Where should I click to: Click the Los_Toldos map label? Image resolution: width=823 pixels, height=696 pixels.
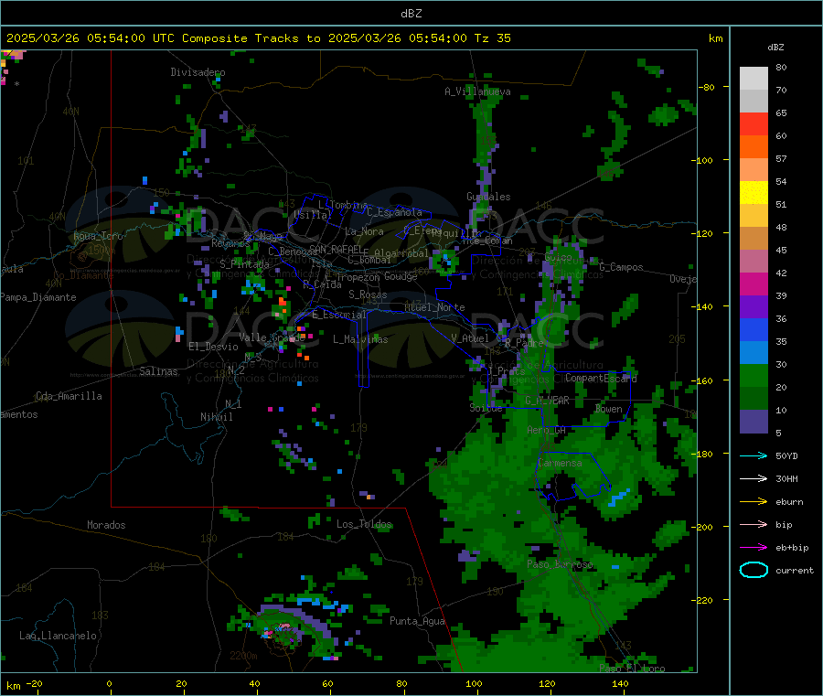[x=364, y=524]
